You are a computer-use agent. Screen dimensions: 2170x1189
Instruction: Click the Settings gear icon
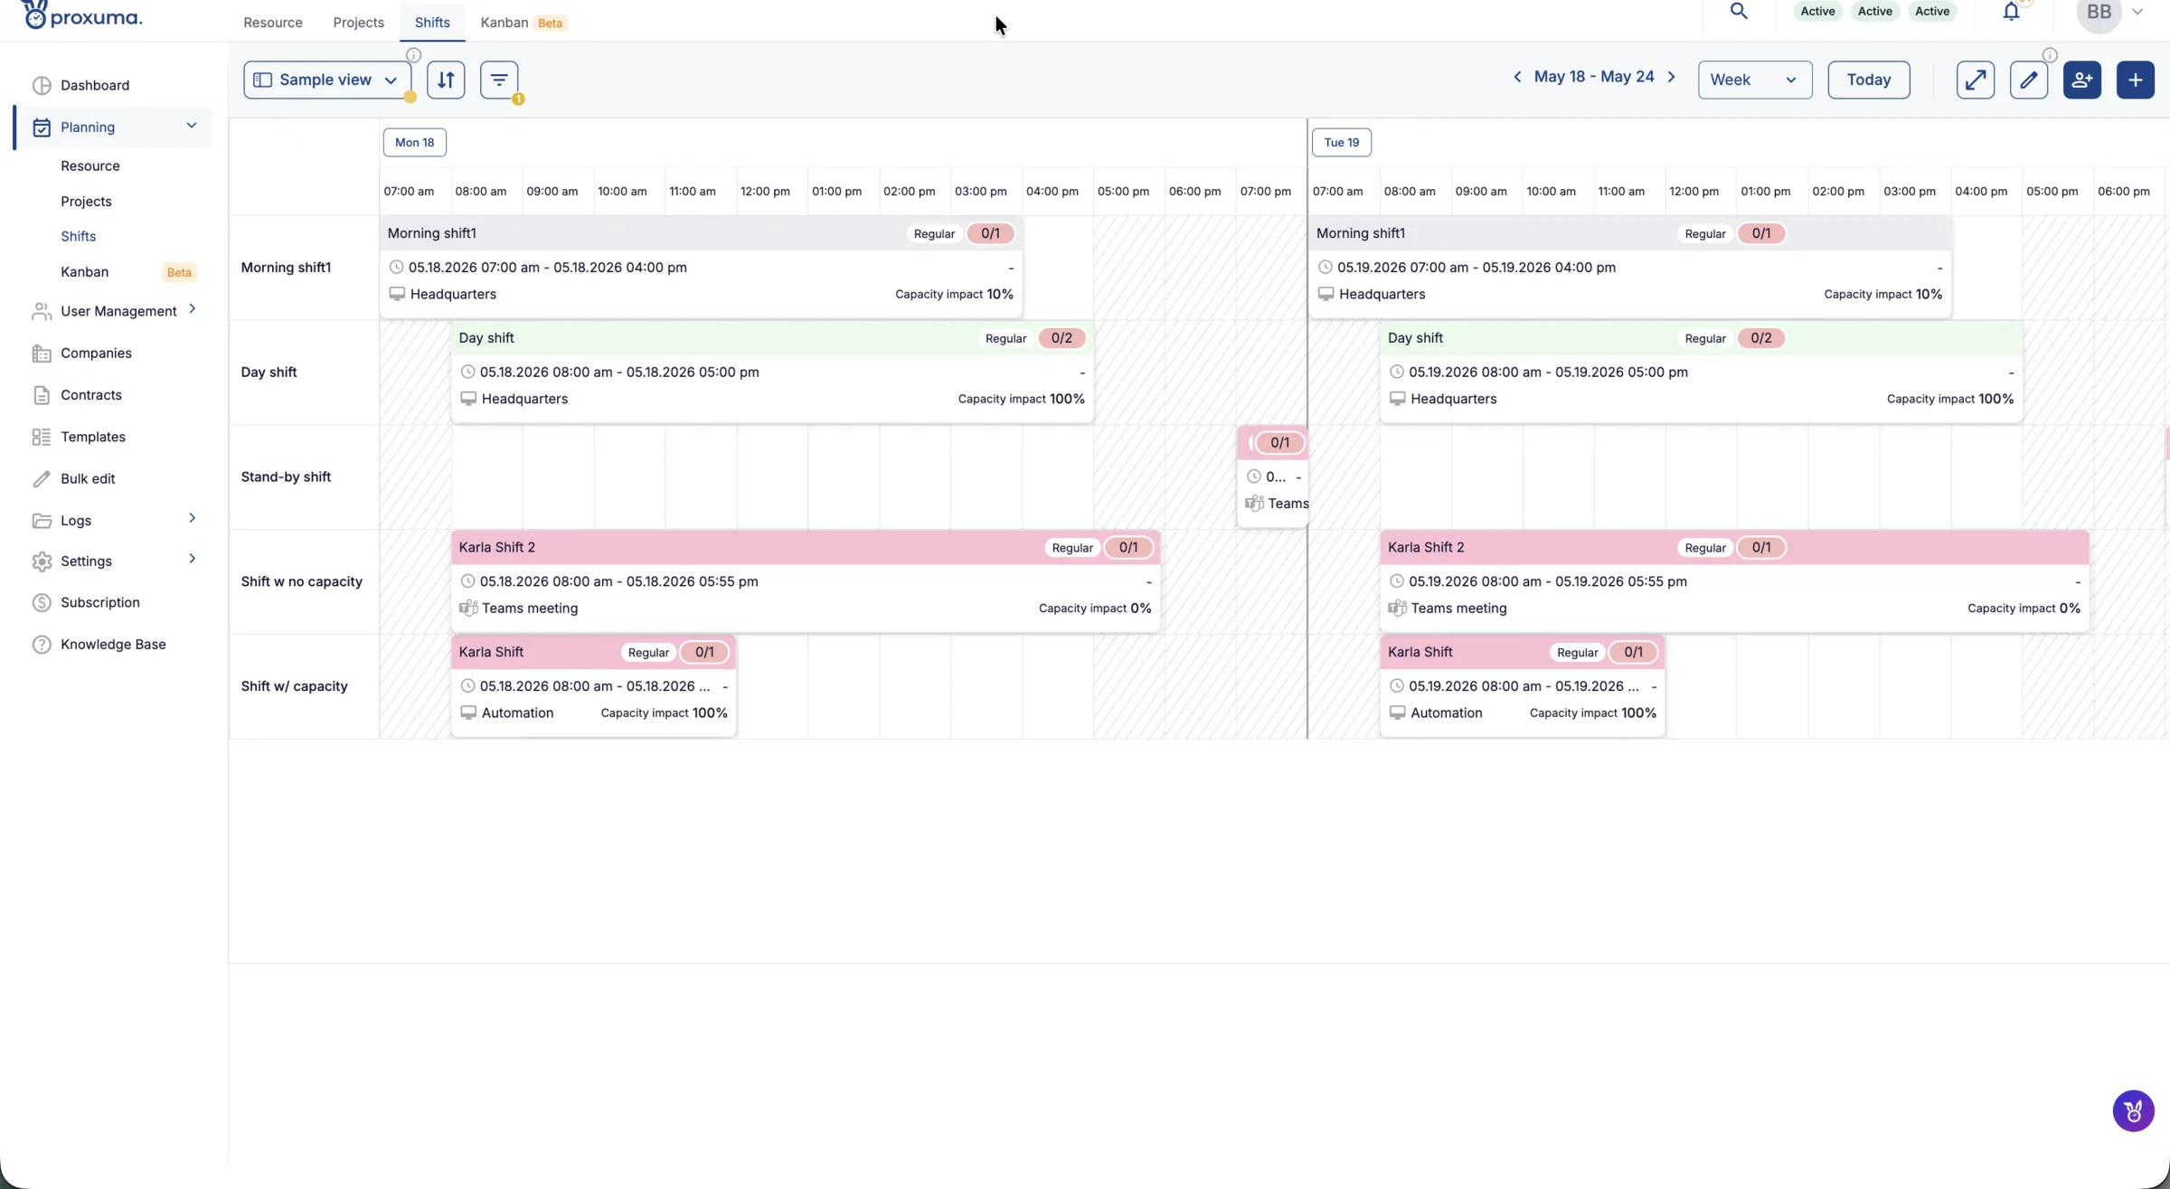pos(42,561)
